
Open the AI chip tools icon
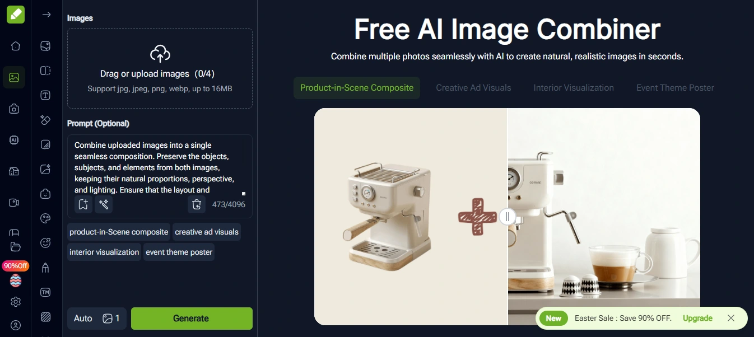click(x=15, y=140)
